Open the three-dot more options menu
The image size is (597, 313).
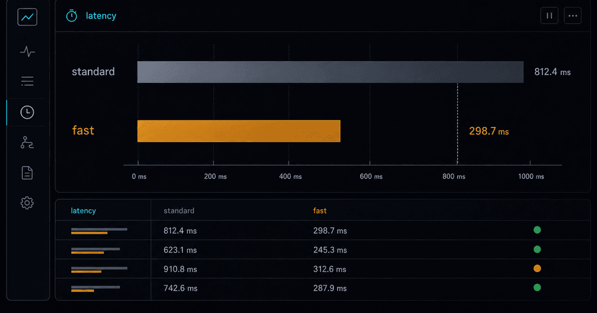[573, 15]
